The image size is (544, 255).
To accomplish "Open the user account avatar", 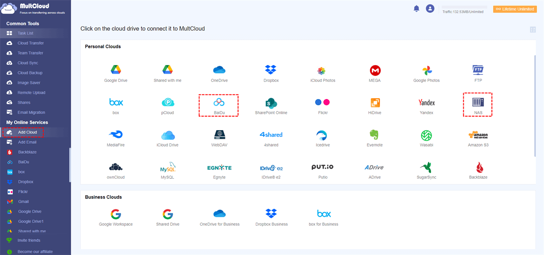I will pos(430,8).
